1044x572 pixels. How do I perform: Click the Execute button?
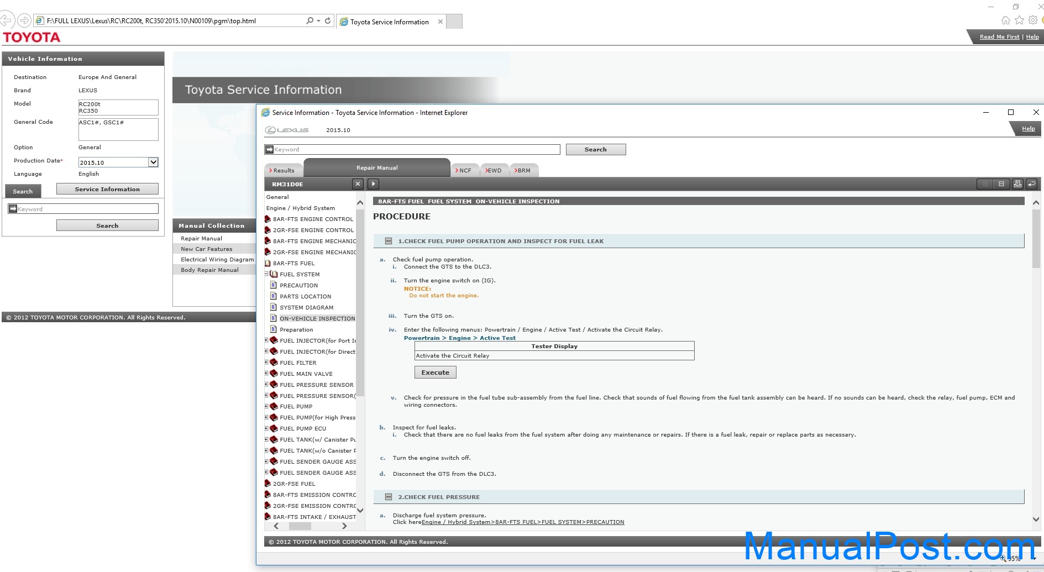tap(436, 372)
